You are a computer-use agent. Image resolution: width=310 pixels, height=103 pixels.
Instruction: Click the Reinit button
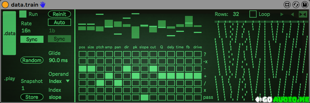[x=59, y=14]
